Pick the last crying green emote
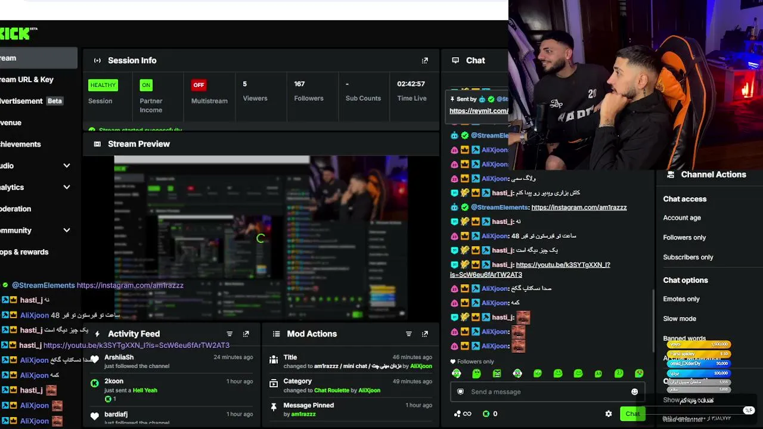Viewport: 763px width, 429px height. click(639, 374)
